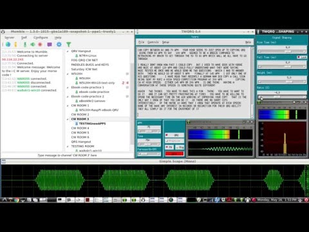This screenshot has height=232, width=309.
Task: Adjust the Rise Time slider in Signal Shaping
Action: click(282, 52)
